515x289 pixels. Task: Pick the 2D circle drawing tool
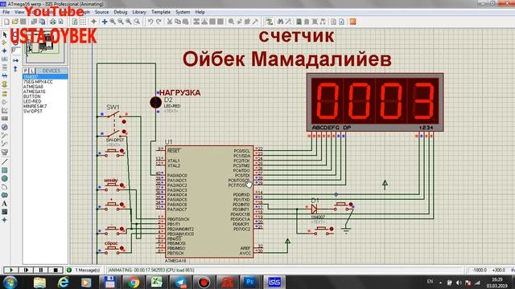[x=5, y=178]
